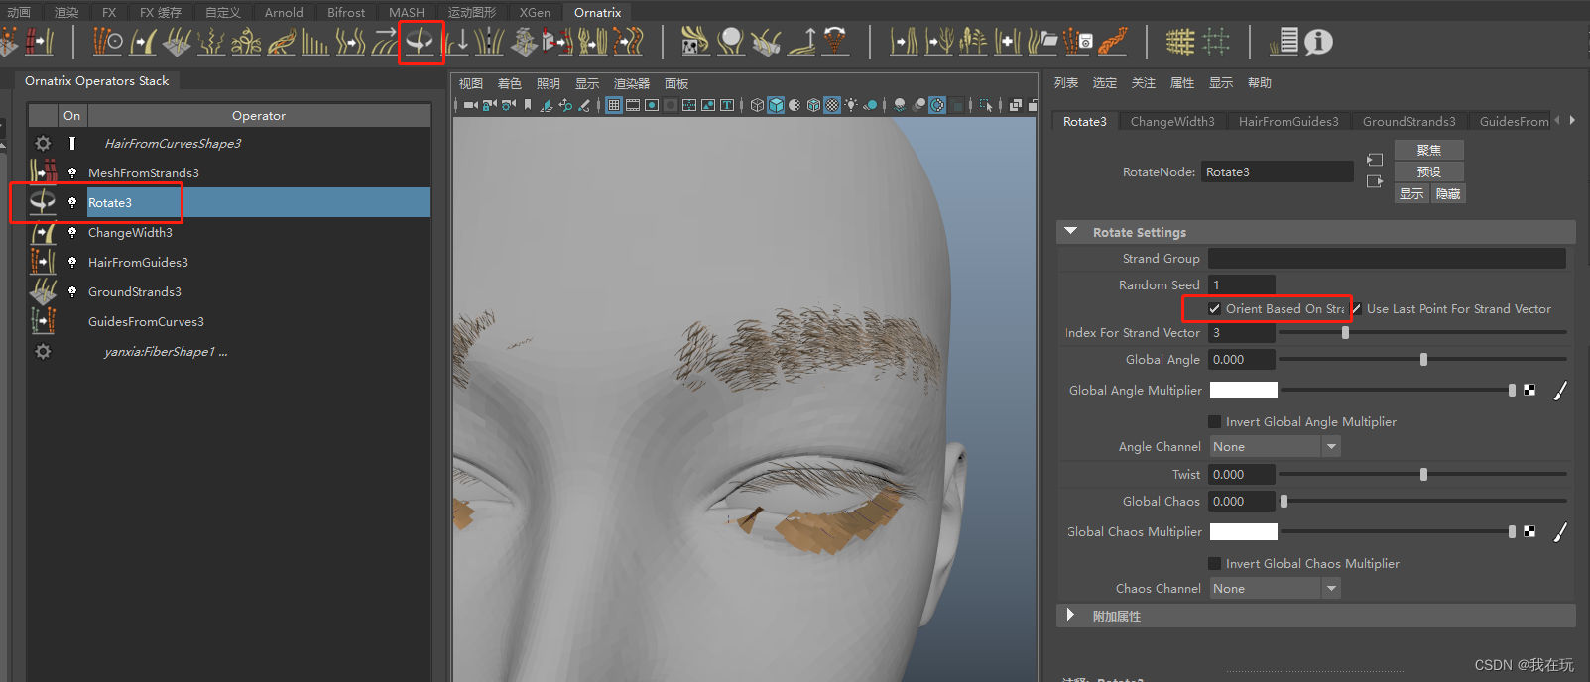Viewport: 1590px width, 682px height.
Task: Switch to HairFromGuides3 attribute tab
Action: [x=1288, y=122]
